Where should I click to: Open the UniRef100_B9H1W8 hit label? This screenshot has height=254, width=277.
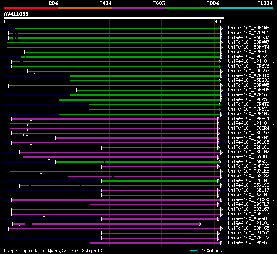pos(248,28)
